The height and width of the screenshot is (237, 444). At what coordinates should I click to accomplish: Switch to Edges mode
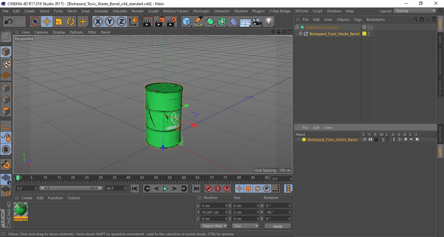(6, 99)
